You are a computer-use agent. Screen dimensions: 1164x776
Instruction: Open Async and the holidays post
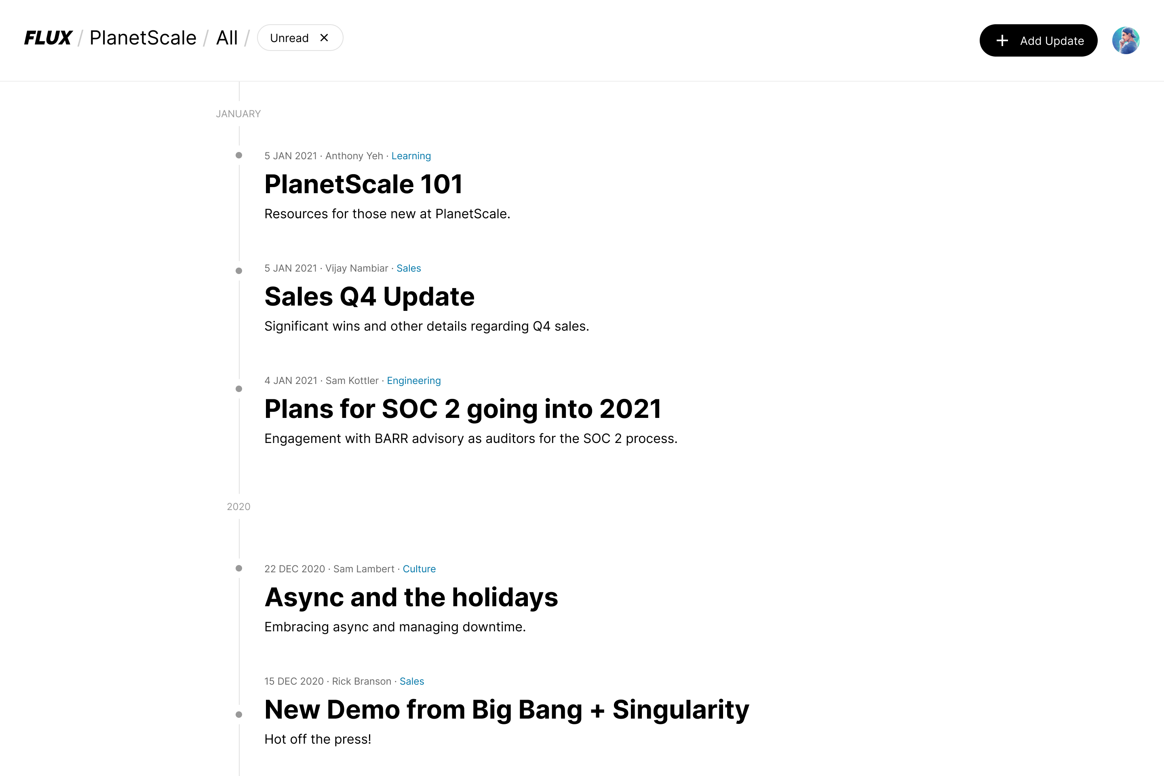411,597
